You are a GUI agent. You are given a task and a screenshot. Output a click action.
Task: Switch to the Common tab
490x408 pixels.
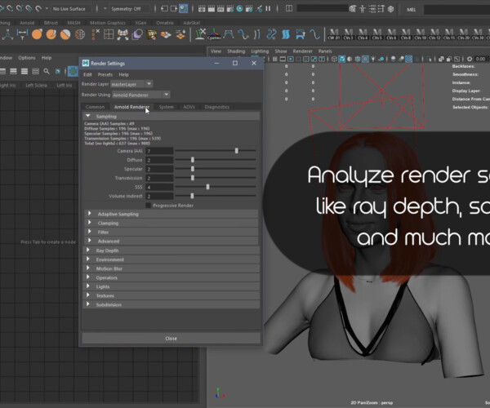coord(95,107)
